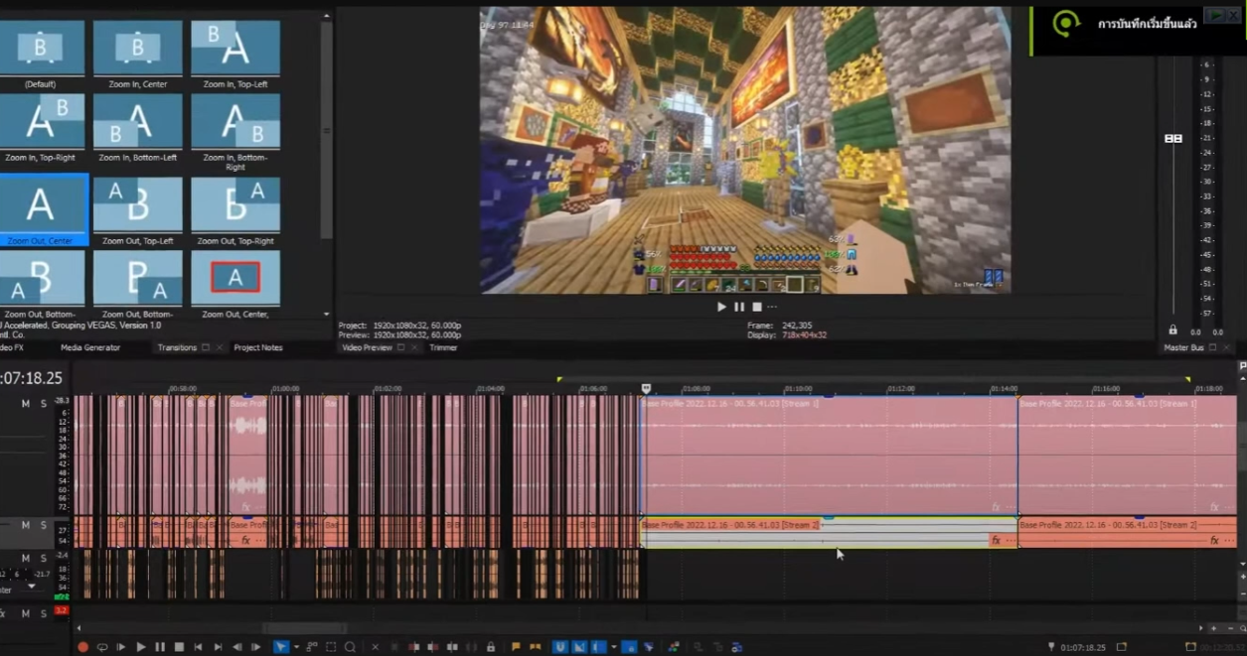Toggle Automatic Crossfades button
The width and height of the screenshot is (1247, 656).
(x=579, y=647)
